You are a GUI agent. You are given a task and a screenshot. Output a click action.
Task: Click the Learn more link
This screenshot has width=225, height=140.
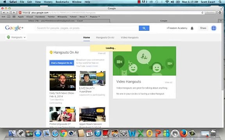coord(92,66)
